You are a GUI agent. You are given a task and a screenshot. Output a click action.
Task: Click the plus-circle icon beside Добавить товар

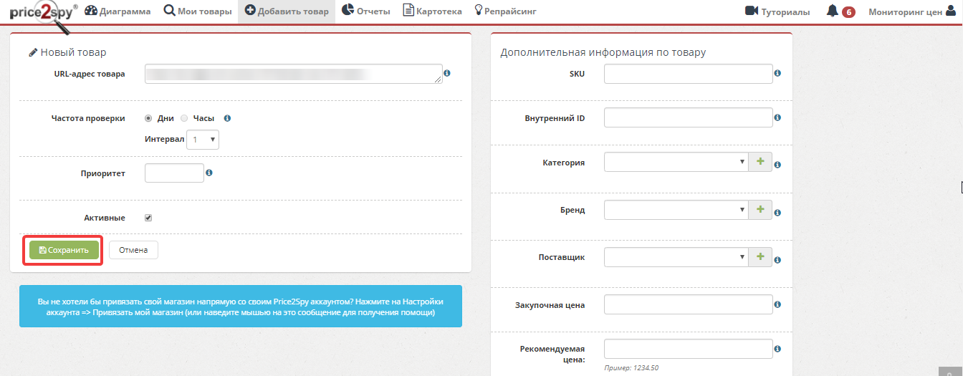[x=249, y=11]
